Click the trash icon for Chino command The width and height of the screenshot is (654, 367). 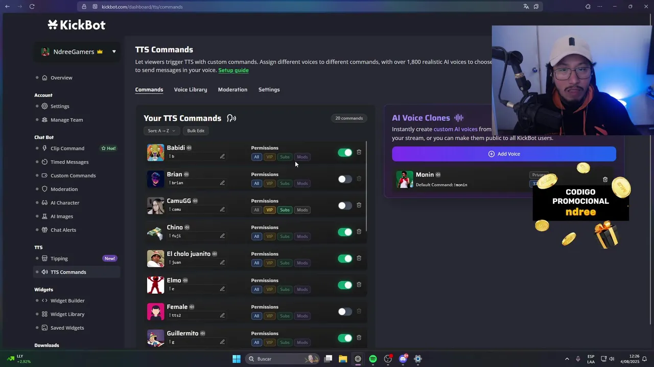(359, 231)
